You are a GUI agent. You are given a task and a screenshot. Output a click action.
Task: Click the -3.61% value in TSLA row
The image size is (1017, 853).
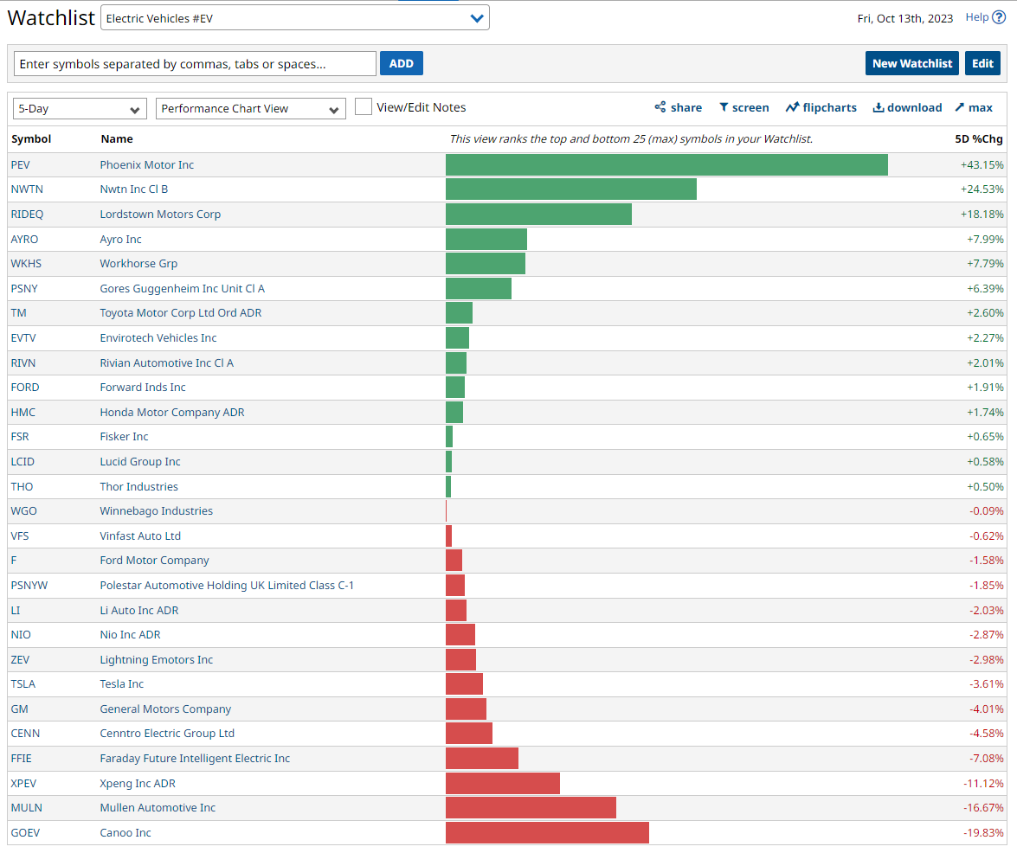tap(987, 683)
